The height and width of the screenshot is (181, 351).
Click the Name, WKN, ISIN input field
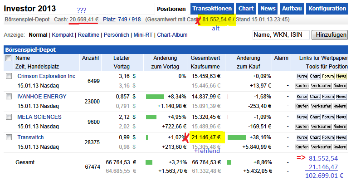(x=281, y=35)
